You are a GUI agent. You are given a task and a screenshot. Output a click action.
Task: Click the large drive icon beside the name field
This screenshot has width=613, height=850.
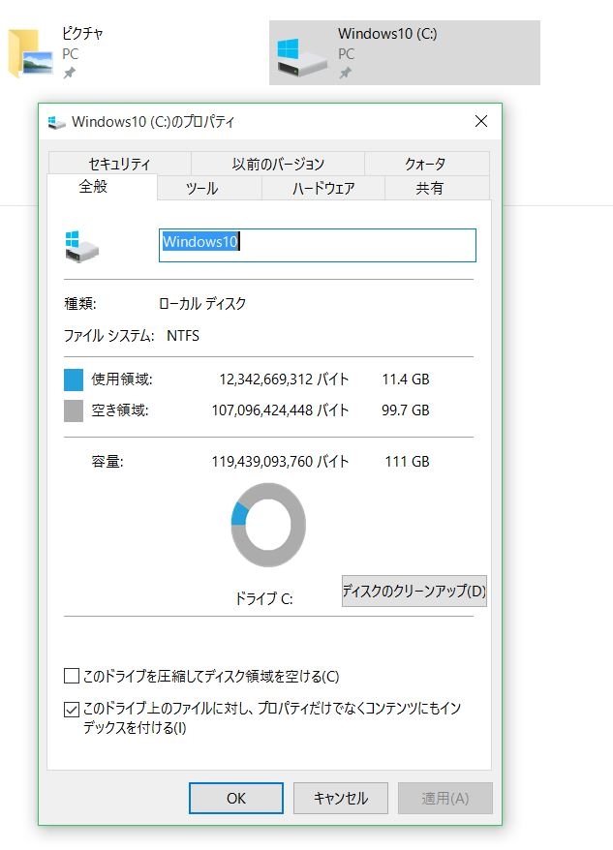(x=81, y=247)
